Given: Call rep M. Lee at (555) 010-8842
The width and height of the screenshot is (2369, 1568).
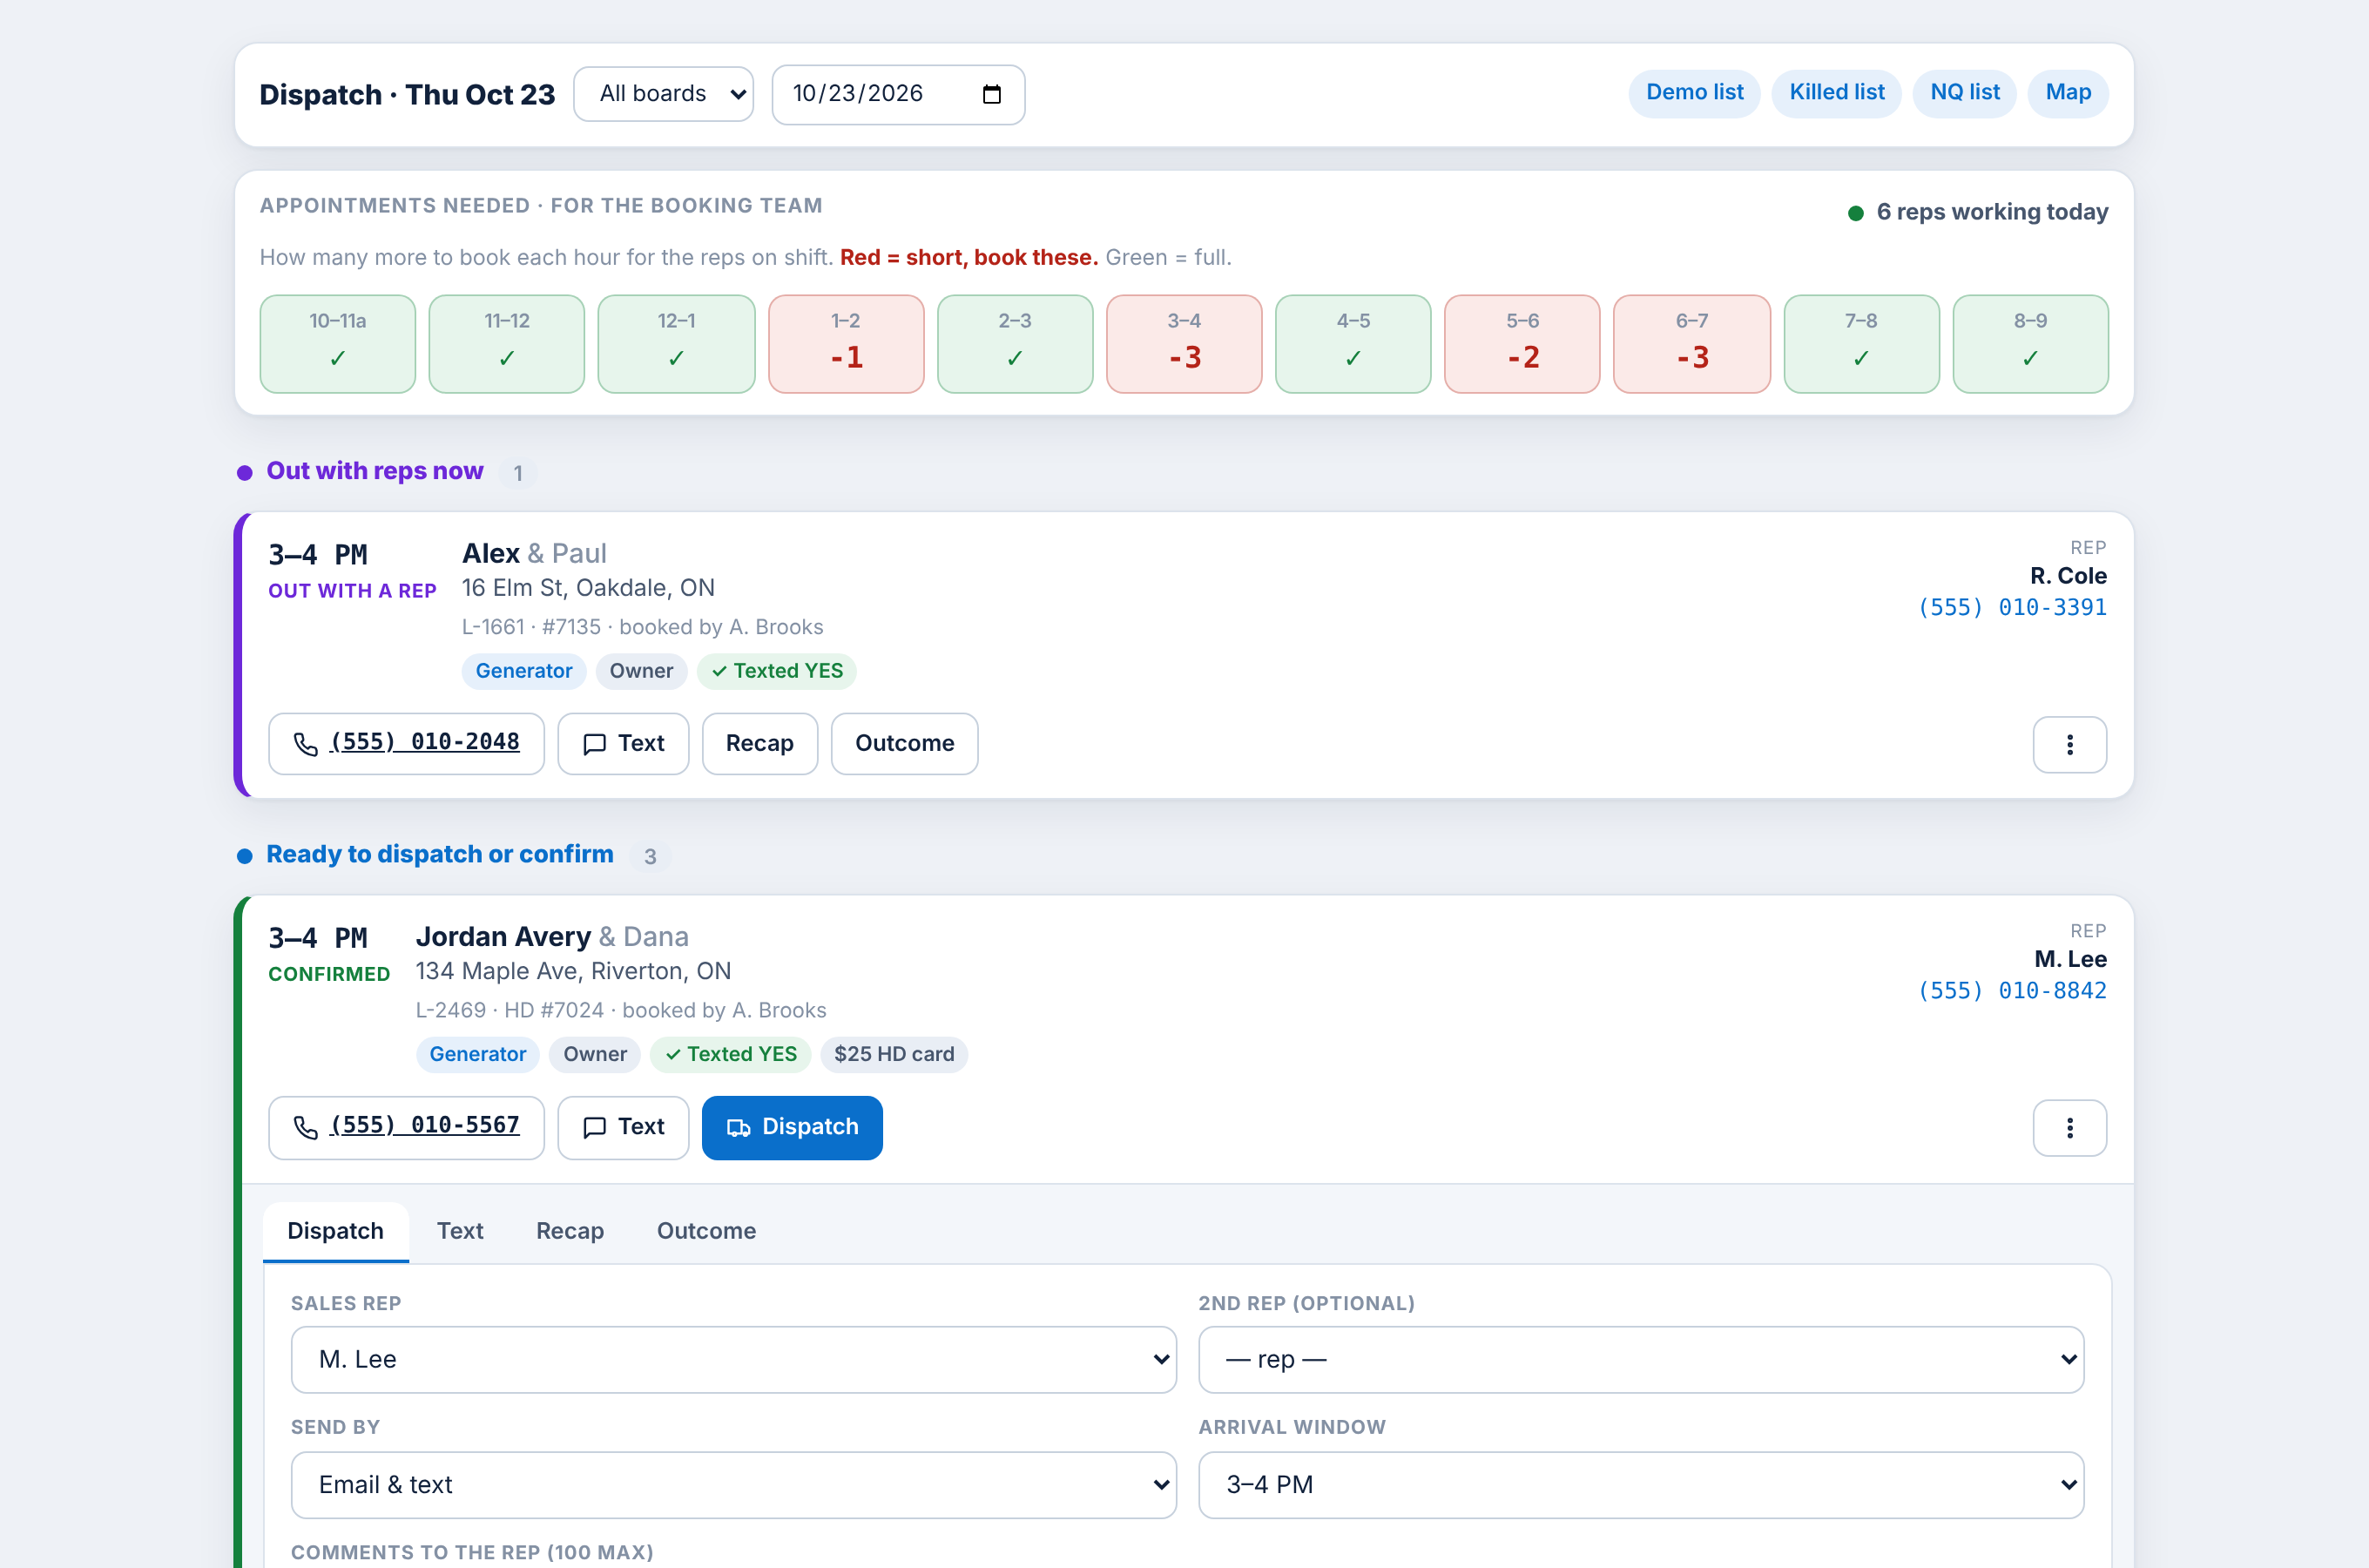Looking at the screenshot, I should coord(2011,990).
